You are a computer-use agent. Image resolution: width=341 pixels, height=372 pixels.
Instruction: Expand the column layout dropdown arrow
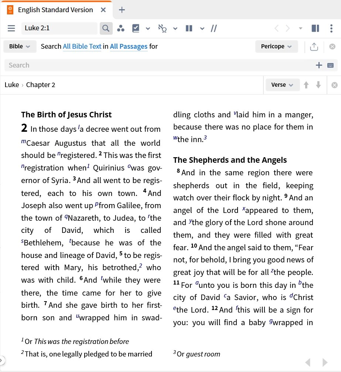[x=202, y=29]
